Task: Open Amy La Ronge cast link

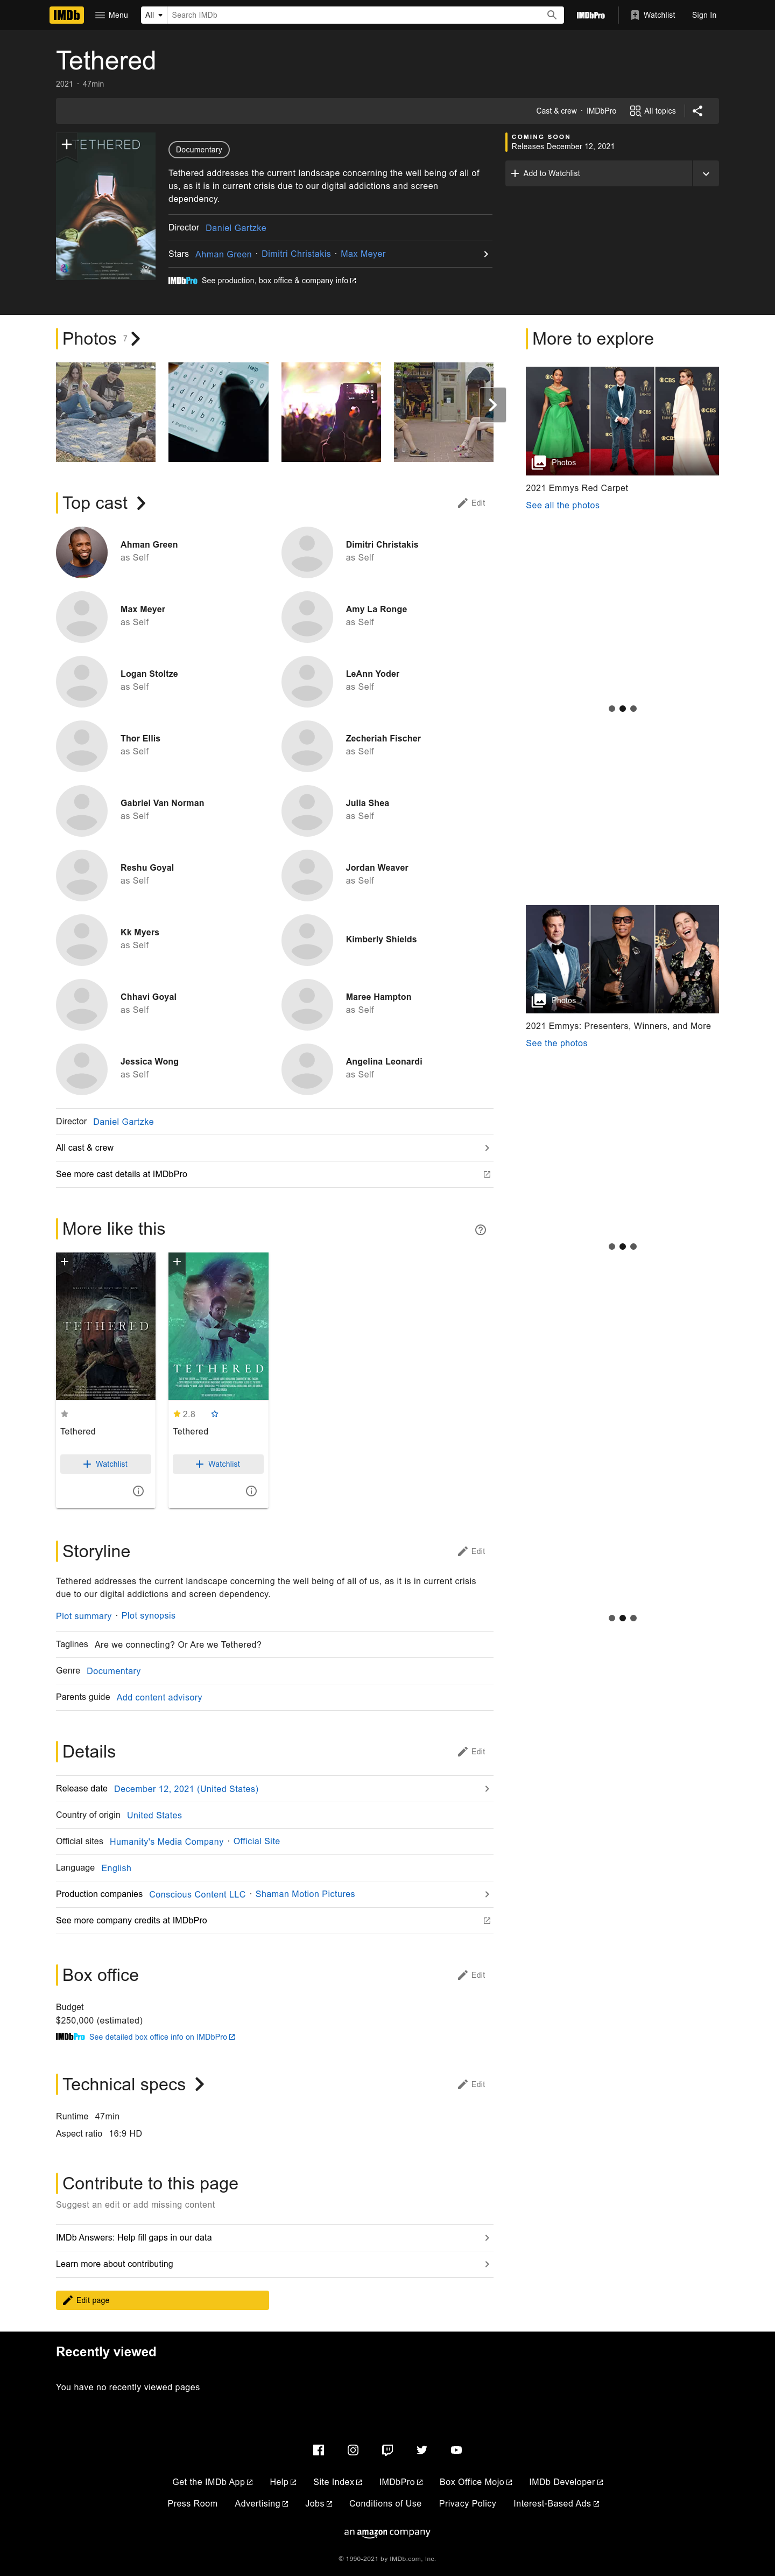Action: coord(376,609)
